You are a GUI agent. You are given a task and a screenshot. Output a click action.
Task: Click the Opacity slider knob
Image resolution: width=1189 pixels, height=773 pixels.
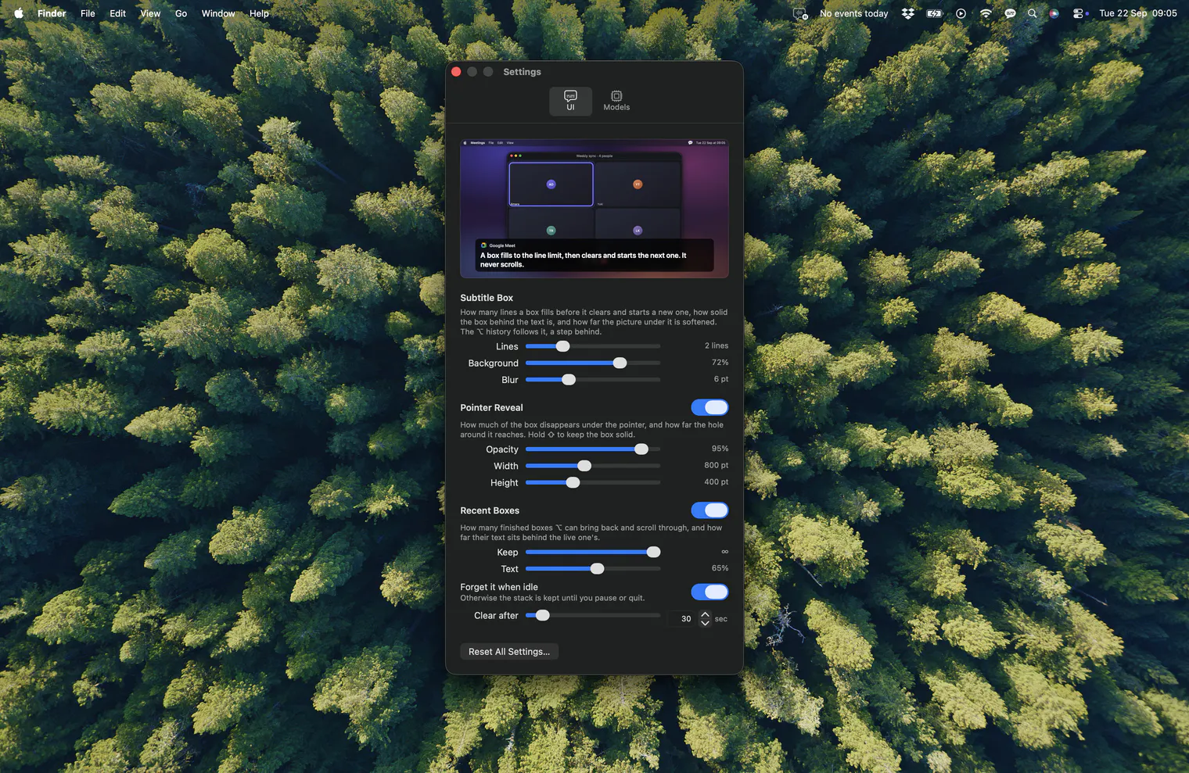pos(641,449)
